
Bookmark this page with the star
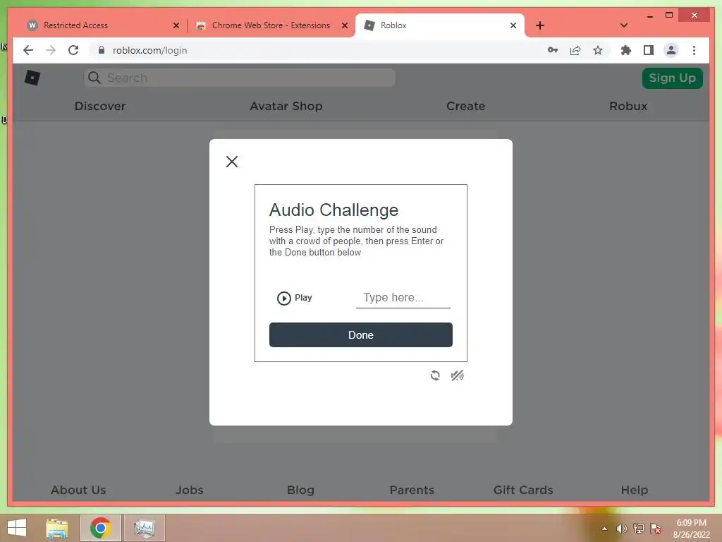coord(598,50)
